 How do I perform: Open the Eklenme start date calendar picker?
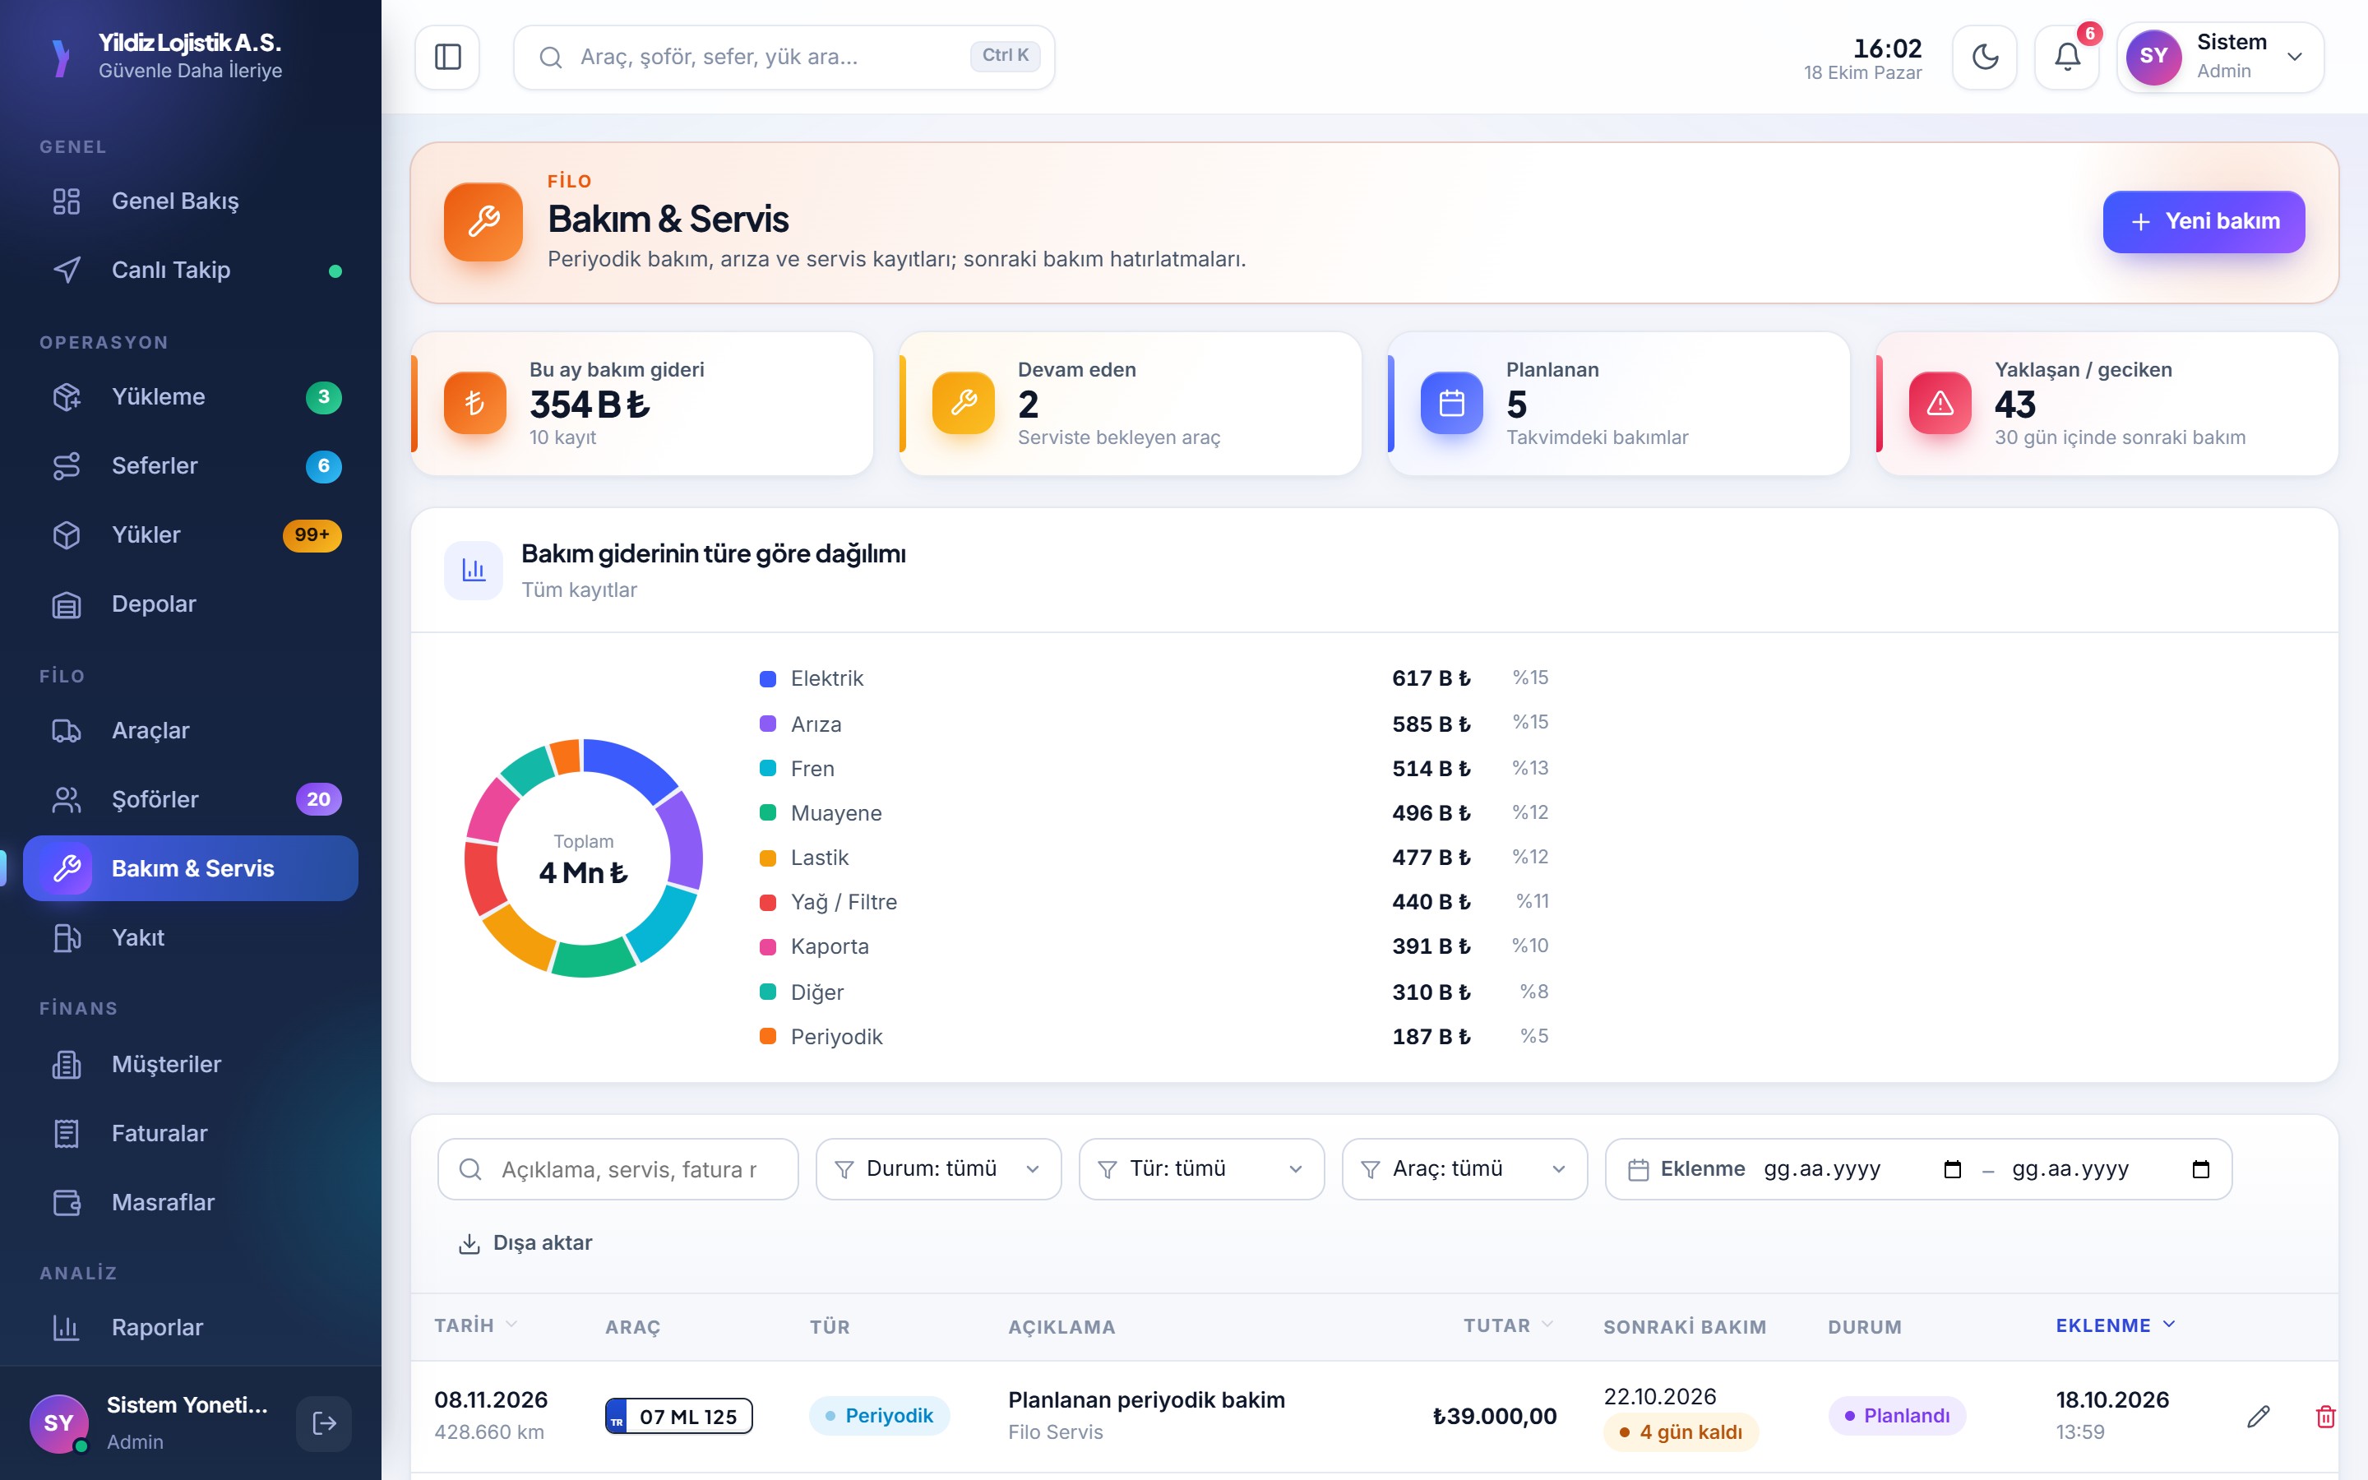pyautogui.click(x=1952, y=1168)
